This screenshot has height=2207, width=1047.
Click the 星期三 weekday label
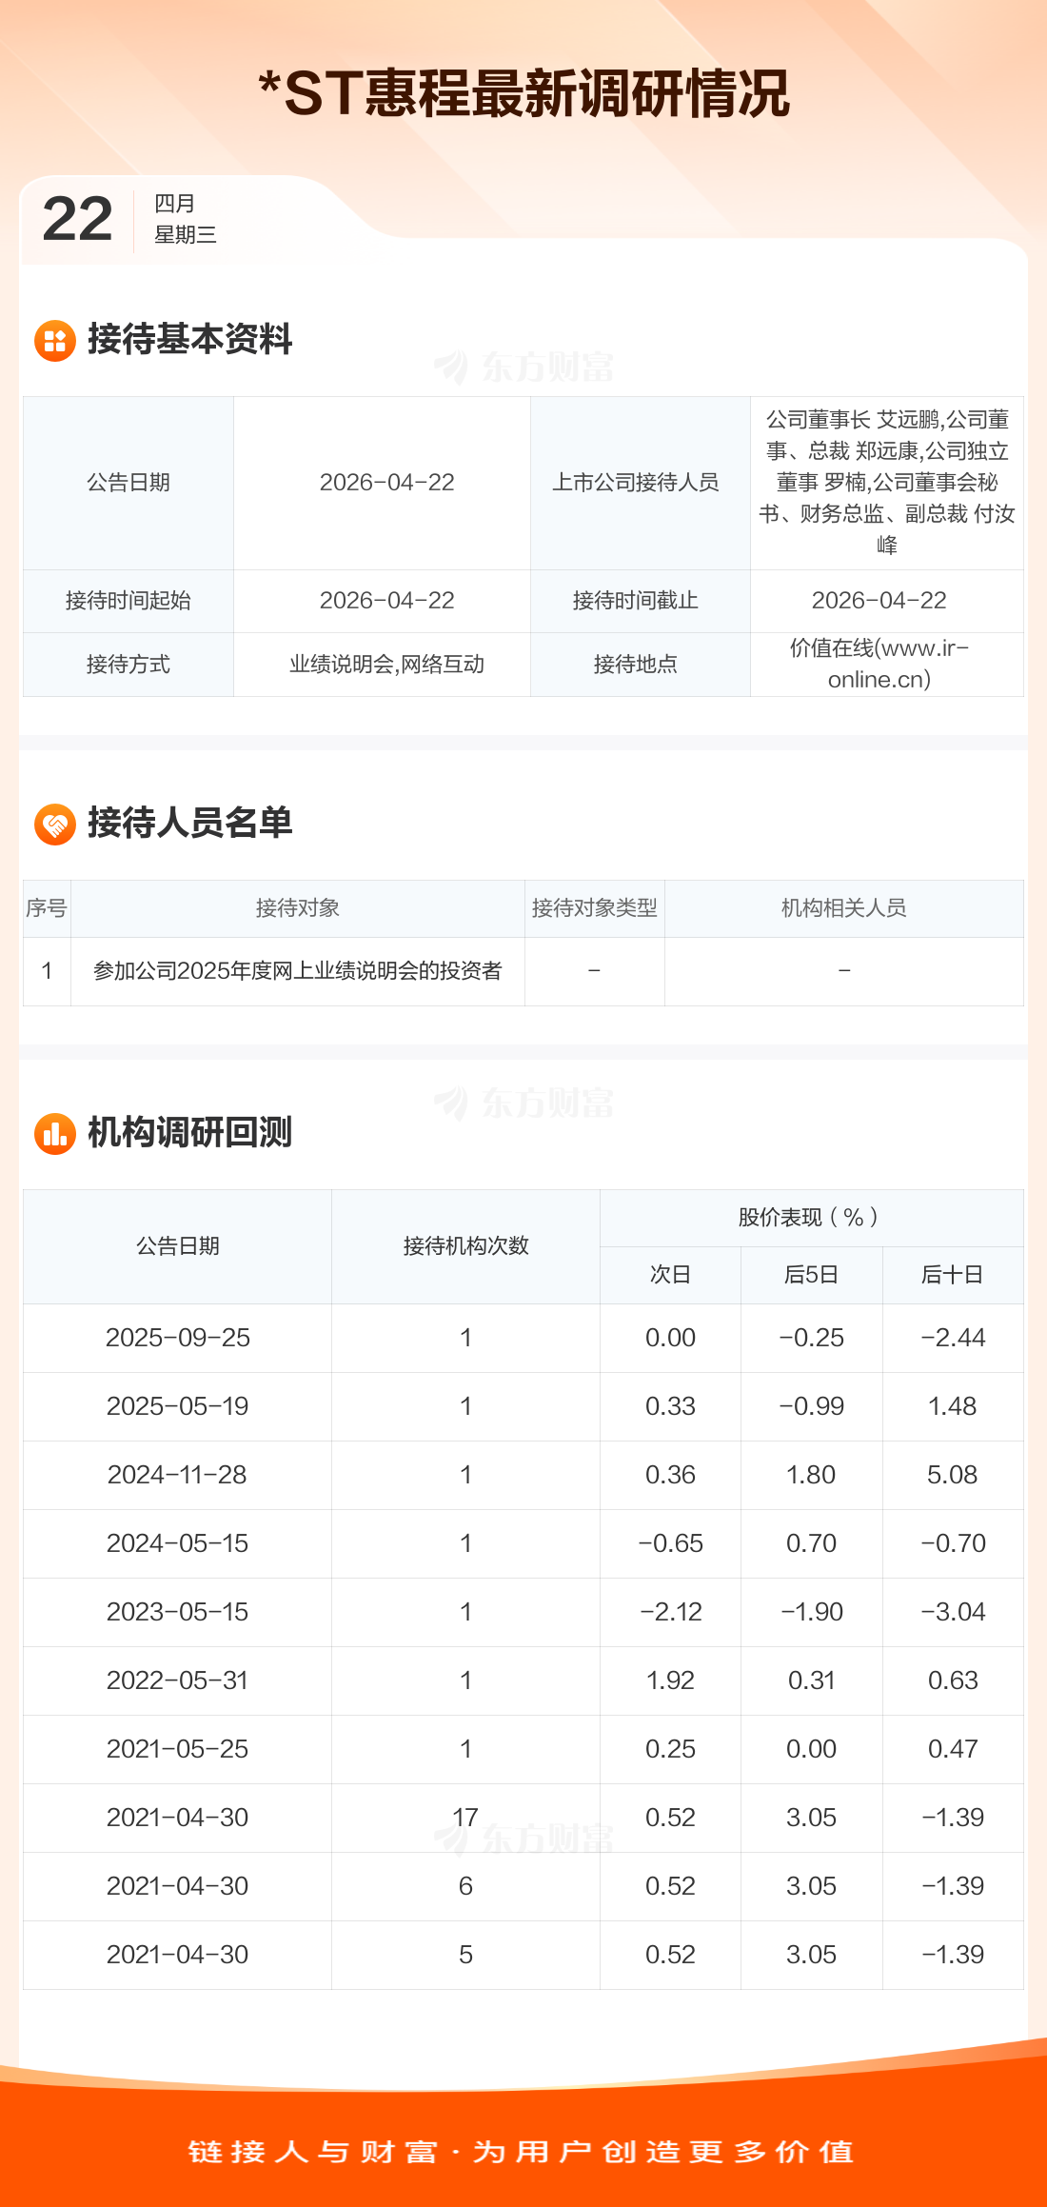tap(186, 234)
